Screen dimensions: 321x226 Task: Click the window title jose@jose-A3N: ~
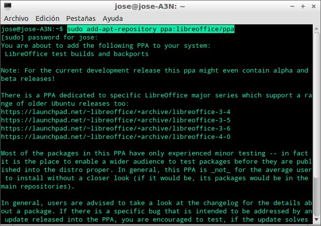(150, 6)
